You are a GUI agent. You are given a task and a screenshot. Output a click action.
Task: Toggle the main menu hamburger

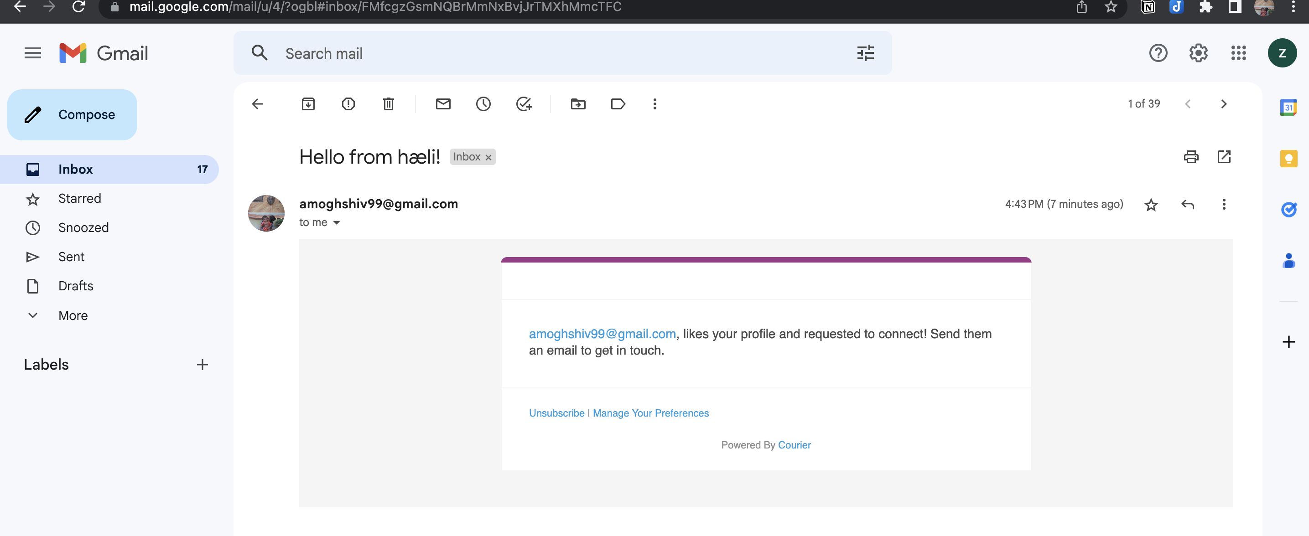(32, 53)
